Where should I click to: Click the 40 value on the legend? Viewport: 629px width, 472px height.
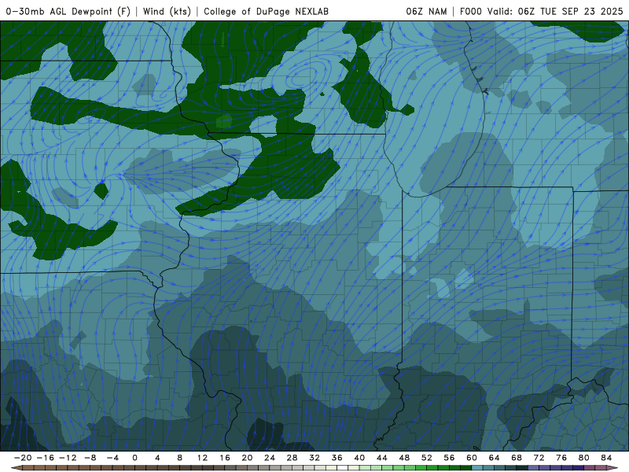pyautogui.click(x=359, y=458)
